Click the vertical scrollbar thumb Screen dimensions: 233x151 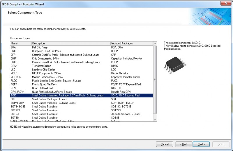pyautogui.click(x=155, y=80)
